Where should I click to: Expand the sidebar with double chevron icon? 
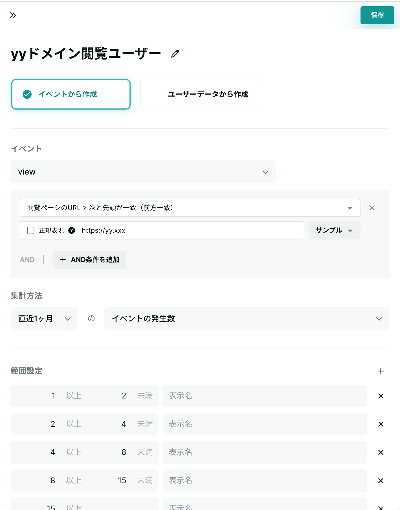(13, 15)
